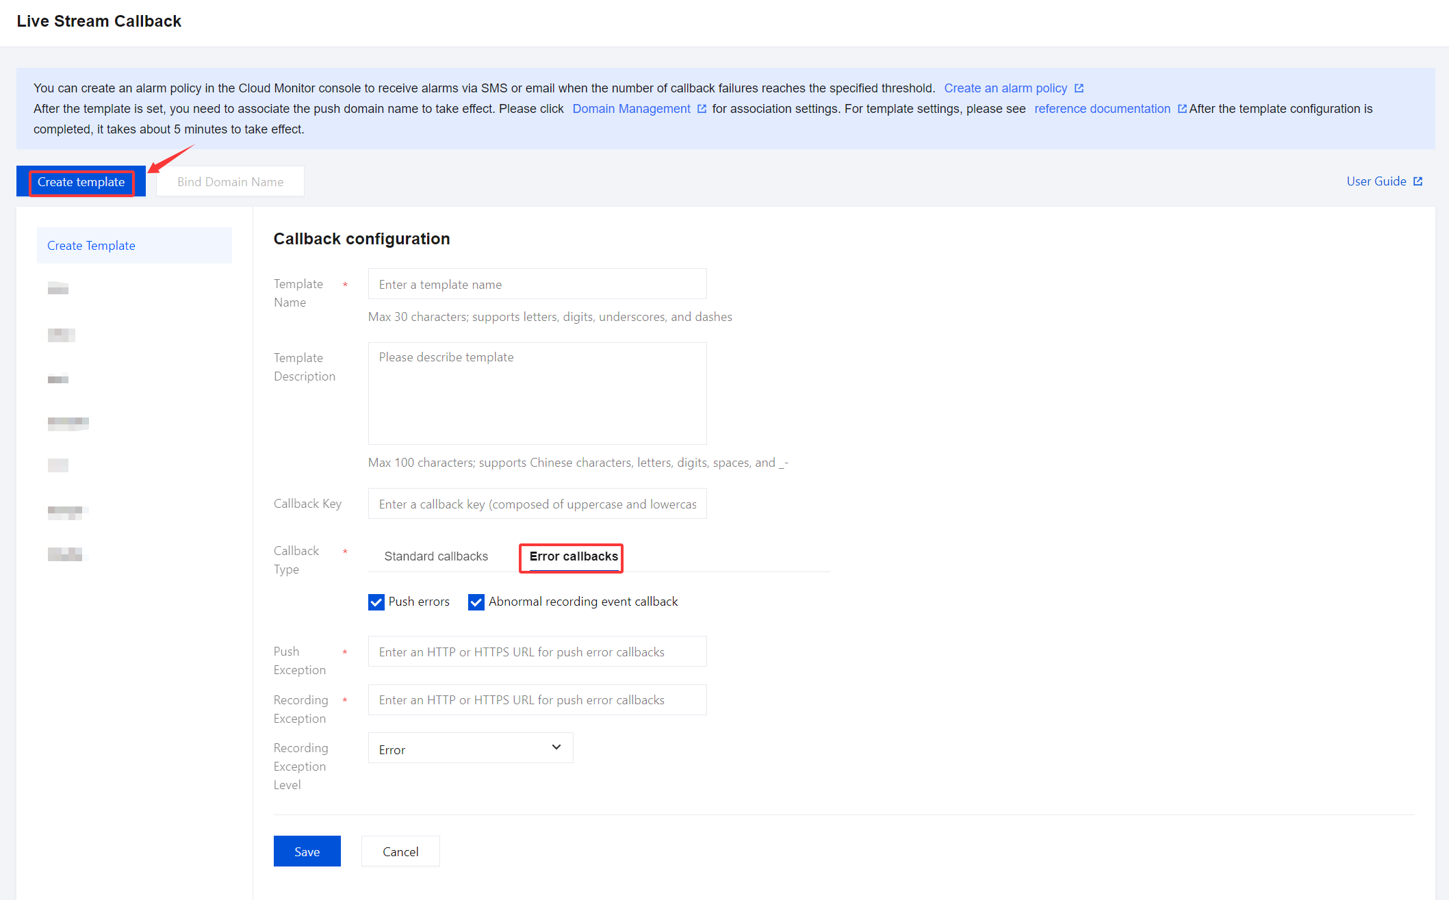Click external-link icon beside Create an alarm policy
The image size is (1449, 900).
tap(1079, 88)
